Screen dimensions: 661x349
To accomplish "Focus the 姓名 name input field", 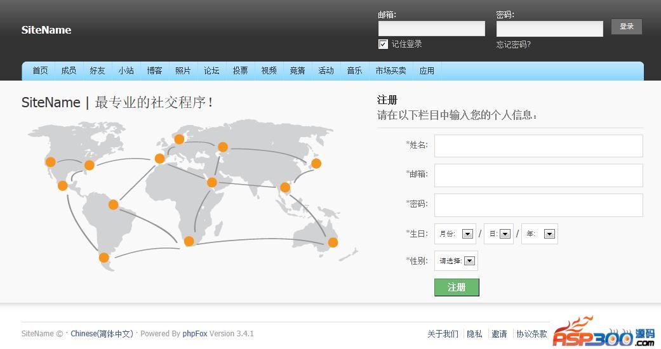I will click(x=538, y=146).
